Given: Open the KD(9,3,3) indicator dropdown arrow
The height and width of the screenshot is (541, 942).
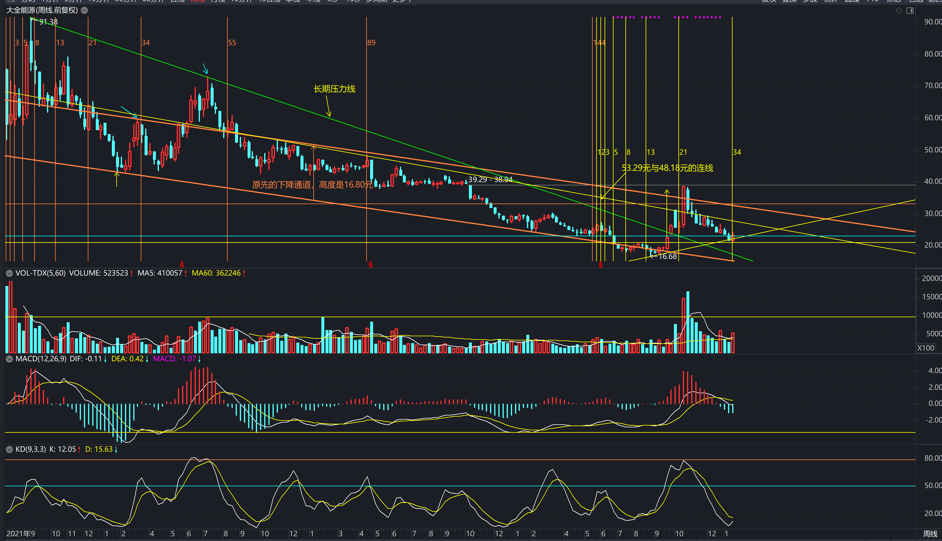Looking at the screenshot, I should coord(9,449).
